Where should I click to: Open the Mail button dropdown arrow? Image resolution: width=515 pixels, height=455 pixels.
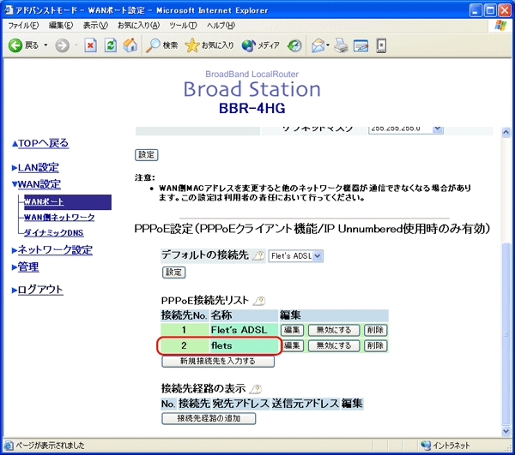(328, 45)
